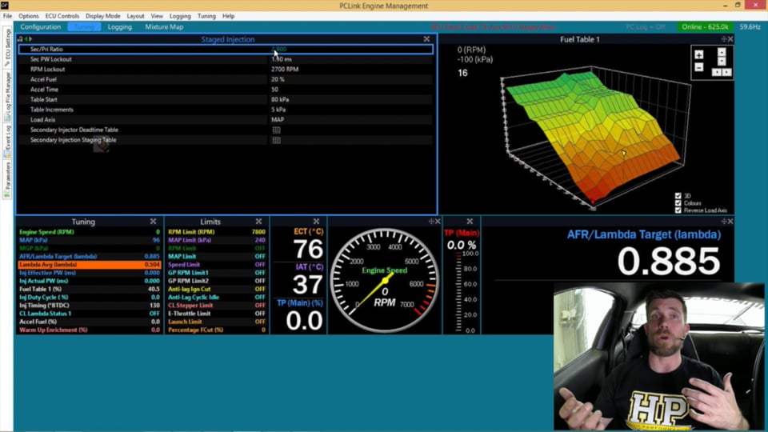Open the Layout menu

click(136, 16)
